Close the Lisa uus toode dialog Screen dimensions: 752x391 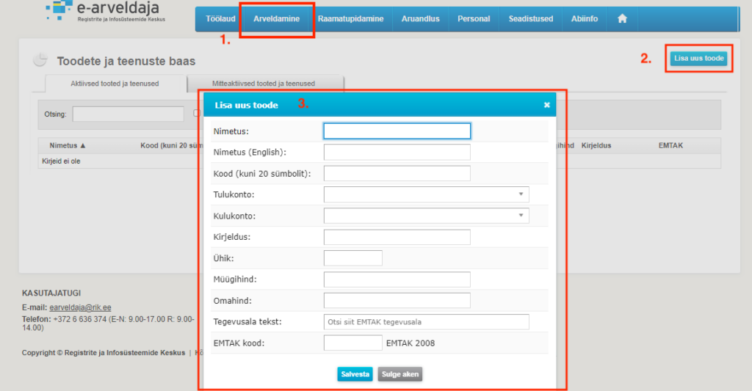pos(546,105)
